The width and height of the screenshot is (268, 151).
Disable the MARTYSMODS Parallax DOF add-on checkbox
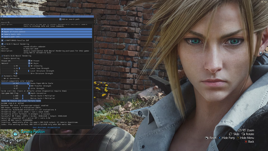coord(5,41)
